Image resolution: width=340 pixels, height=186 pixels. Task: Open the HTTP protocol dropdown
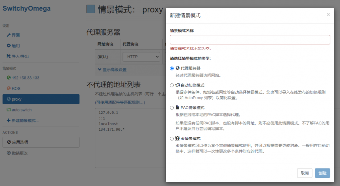(141, 57)
